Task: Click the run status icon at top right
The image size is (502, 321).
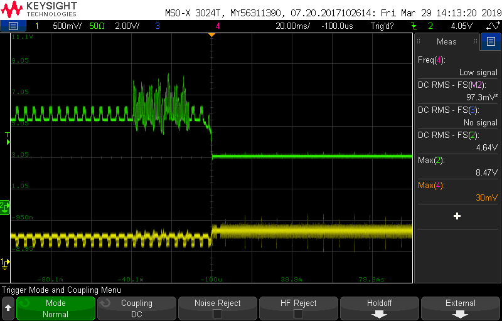Action: point(491,26)
